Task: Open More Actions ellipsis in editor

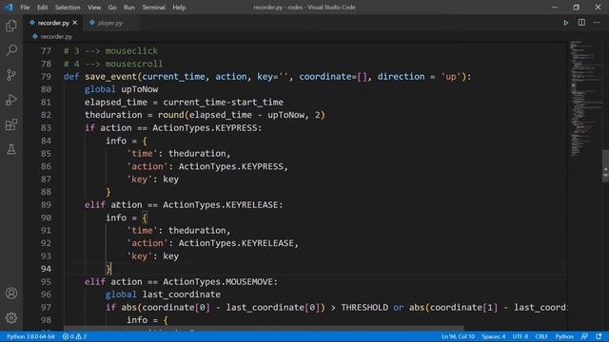Action: point(597,23)
